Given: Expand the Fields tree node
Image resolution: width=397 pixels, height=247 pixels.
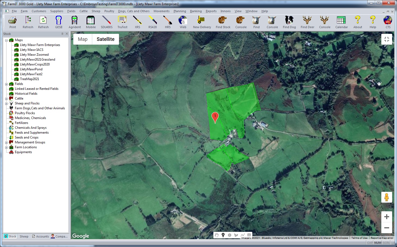Looking at the screenshot, I should (x=6, y=84).
